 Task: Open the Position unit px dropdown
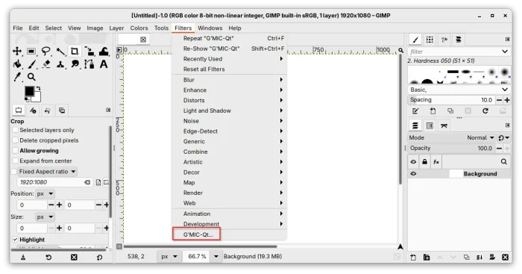pos(45,193)
